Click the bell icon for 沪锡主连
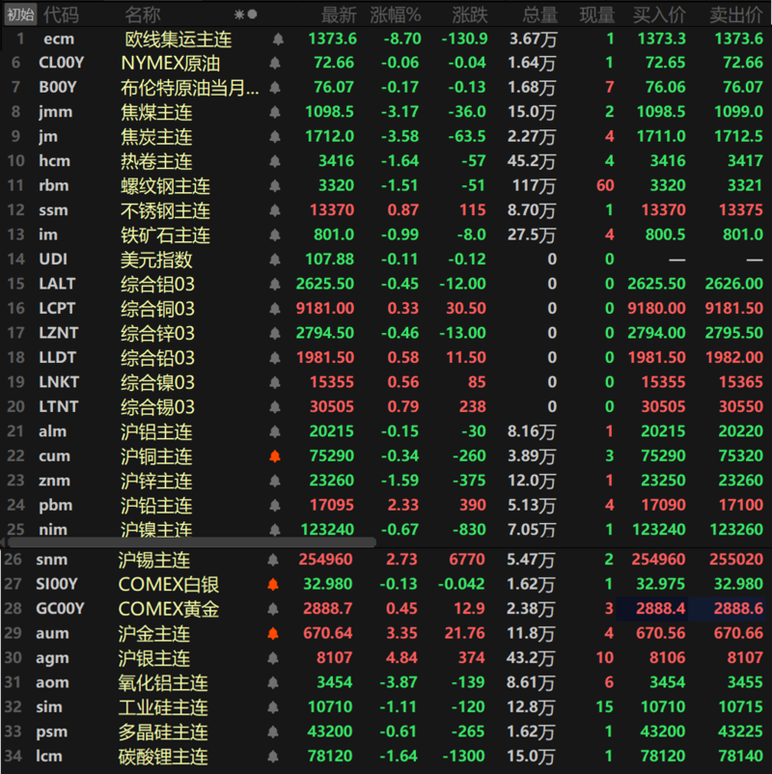This screenshot has width=772, height=774. tap(272, 560)
